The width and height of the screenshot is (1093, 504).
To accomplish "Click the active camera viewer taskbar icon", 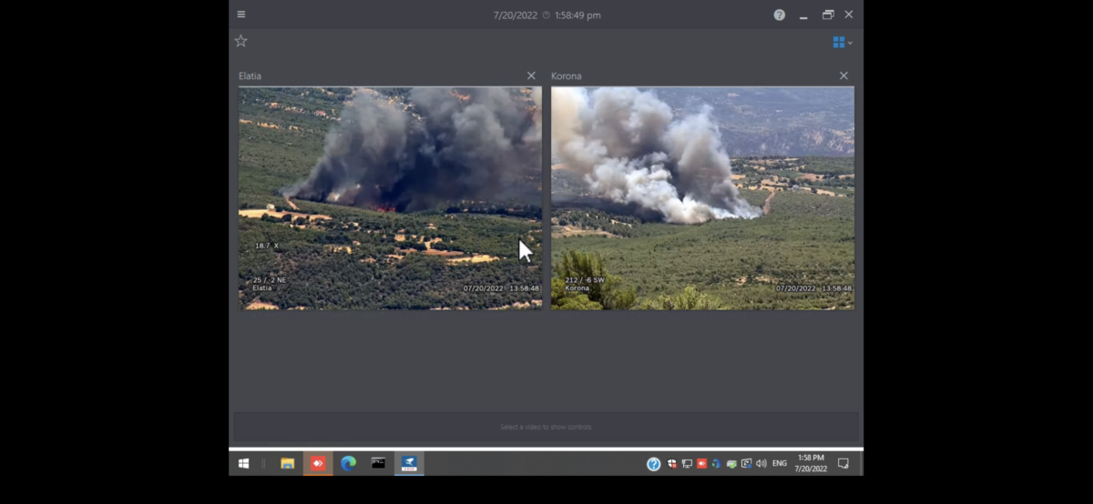I will [409, 464].
